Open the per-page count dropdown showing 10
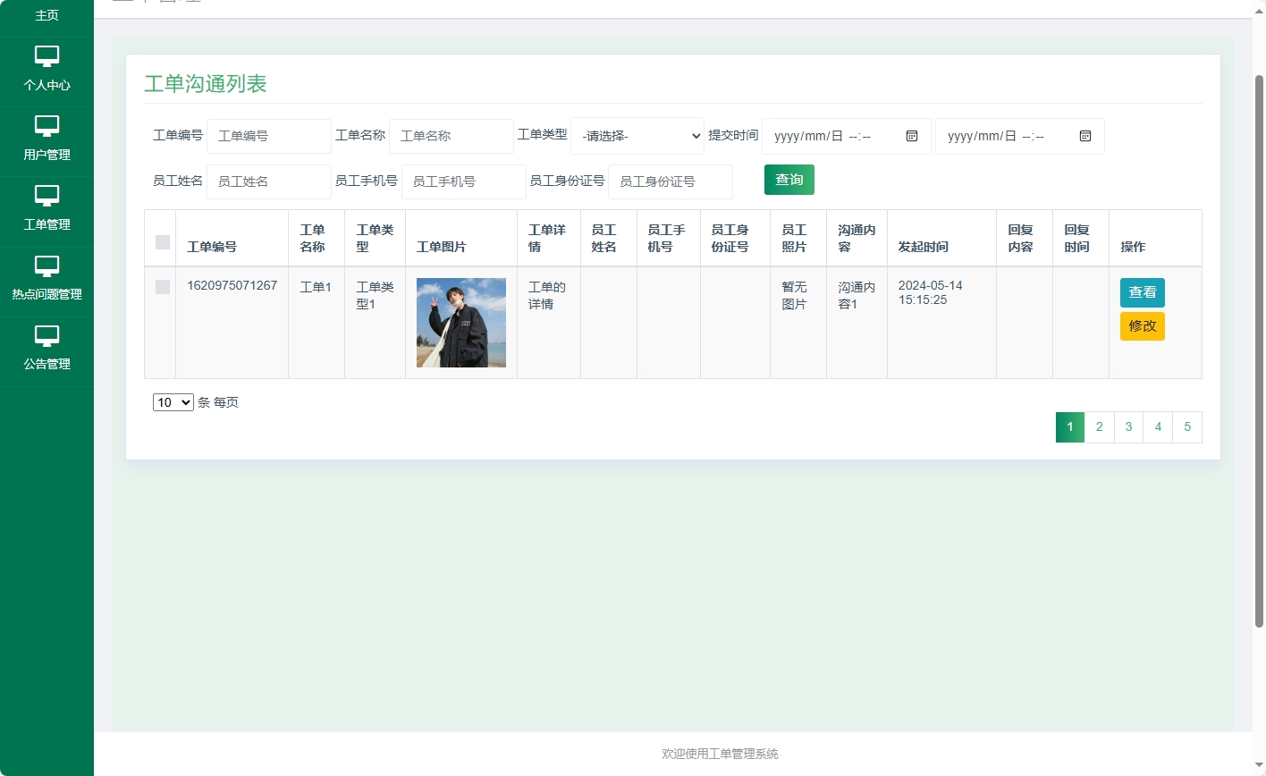Screen dimensions: 1266x776 pos(172,402)
